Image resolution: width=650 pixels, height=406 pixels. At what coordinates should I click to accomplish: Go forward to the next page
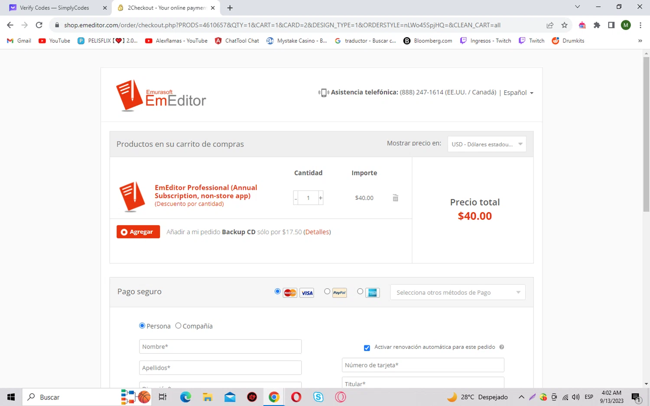pyautogui.click(x=25, y=25)
